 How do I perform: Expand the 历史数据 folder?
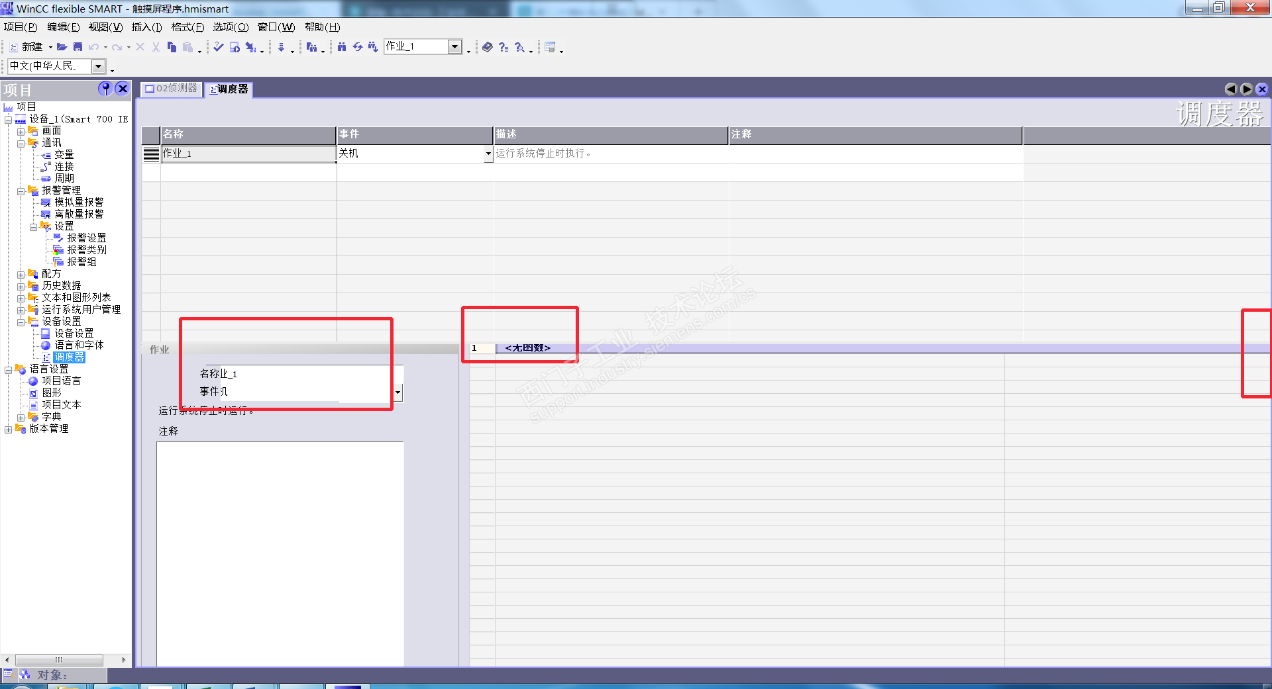pos(21,287)
